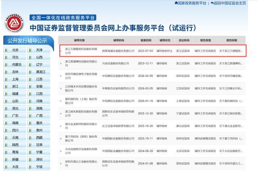Click the 全国一体化在线政务服务平台 banner badge
The image size is (258, 171).
click(x=63, y=18)
